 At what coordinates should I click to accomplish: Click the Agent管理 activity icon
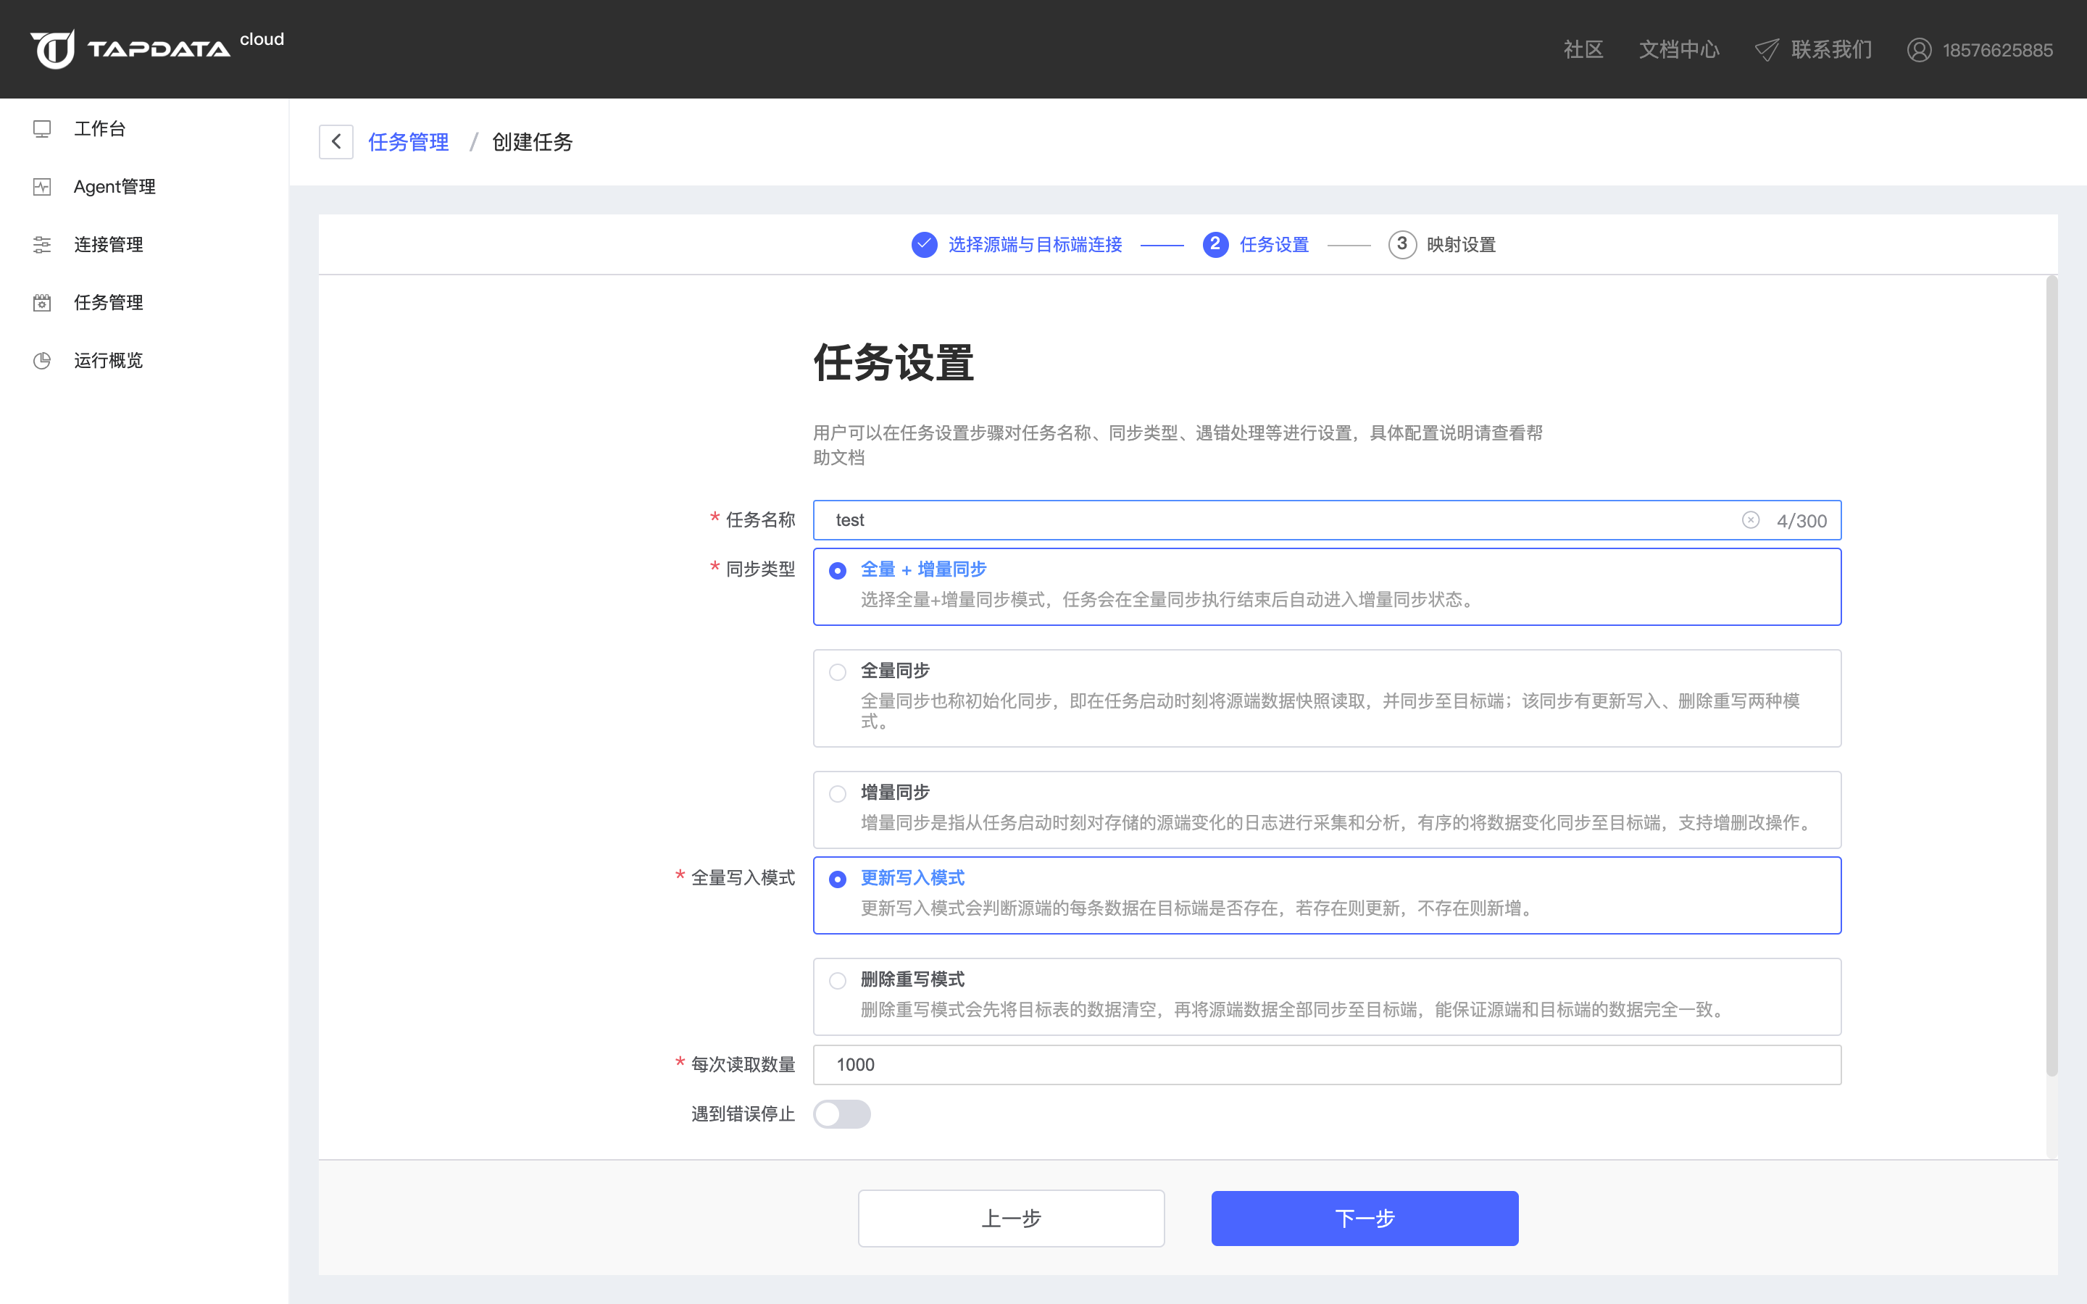(x=42, y=186)
